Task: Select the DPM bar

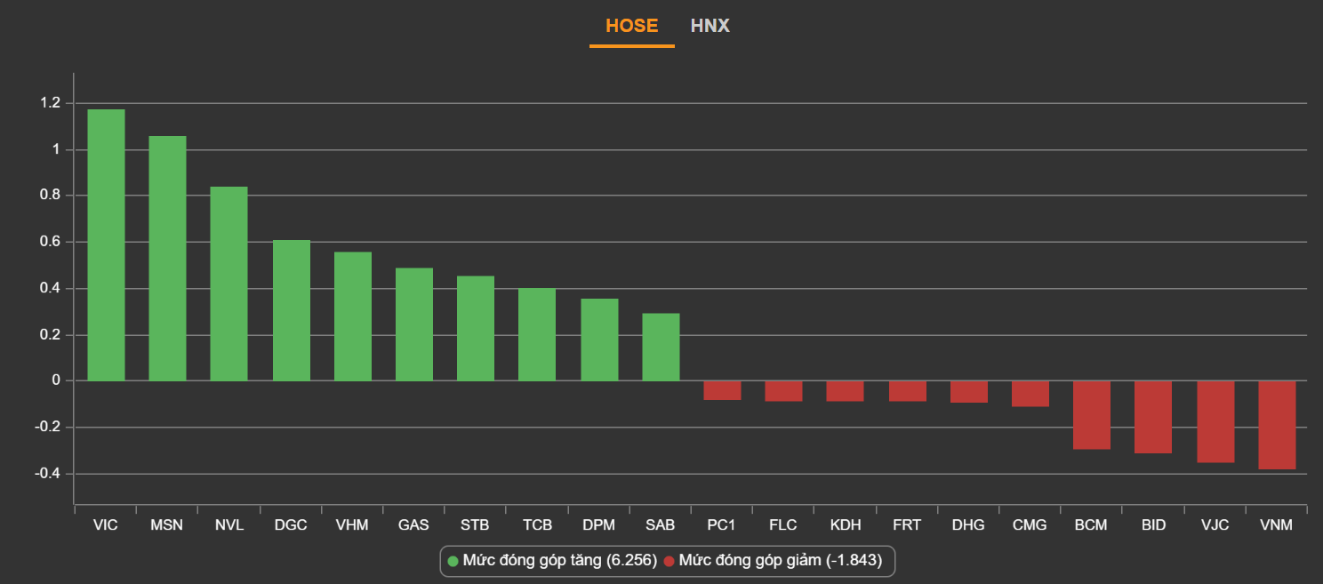Action: [x=599, y=340]
